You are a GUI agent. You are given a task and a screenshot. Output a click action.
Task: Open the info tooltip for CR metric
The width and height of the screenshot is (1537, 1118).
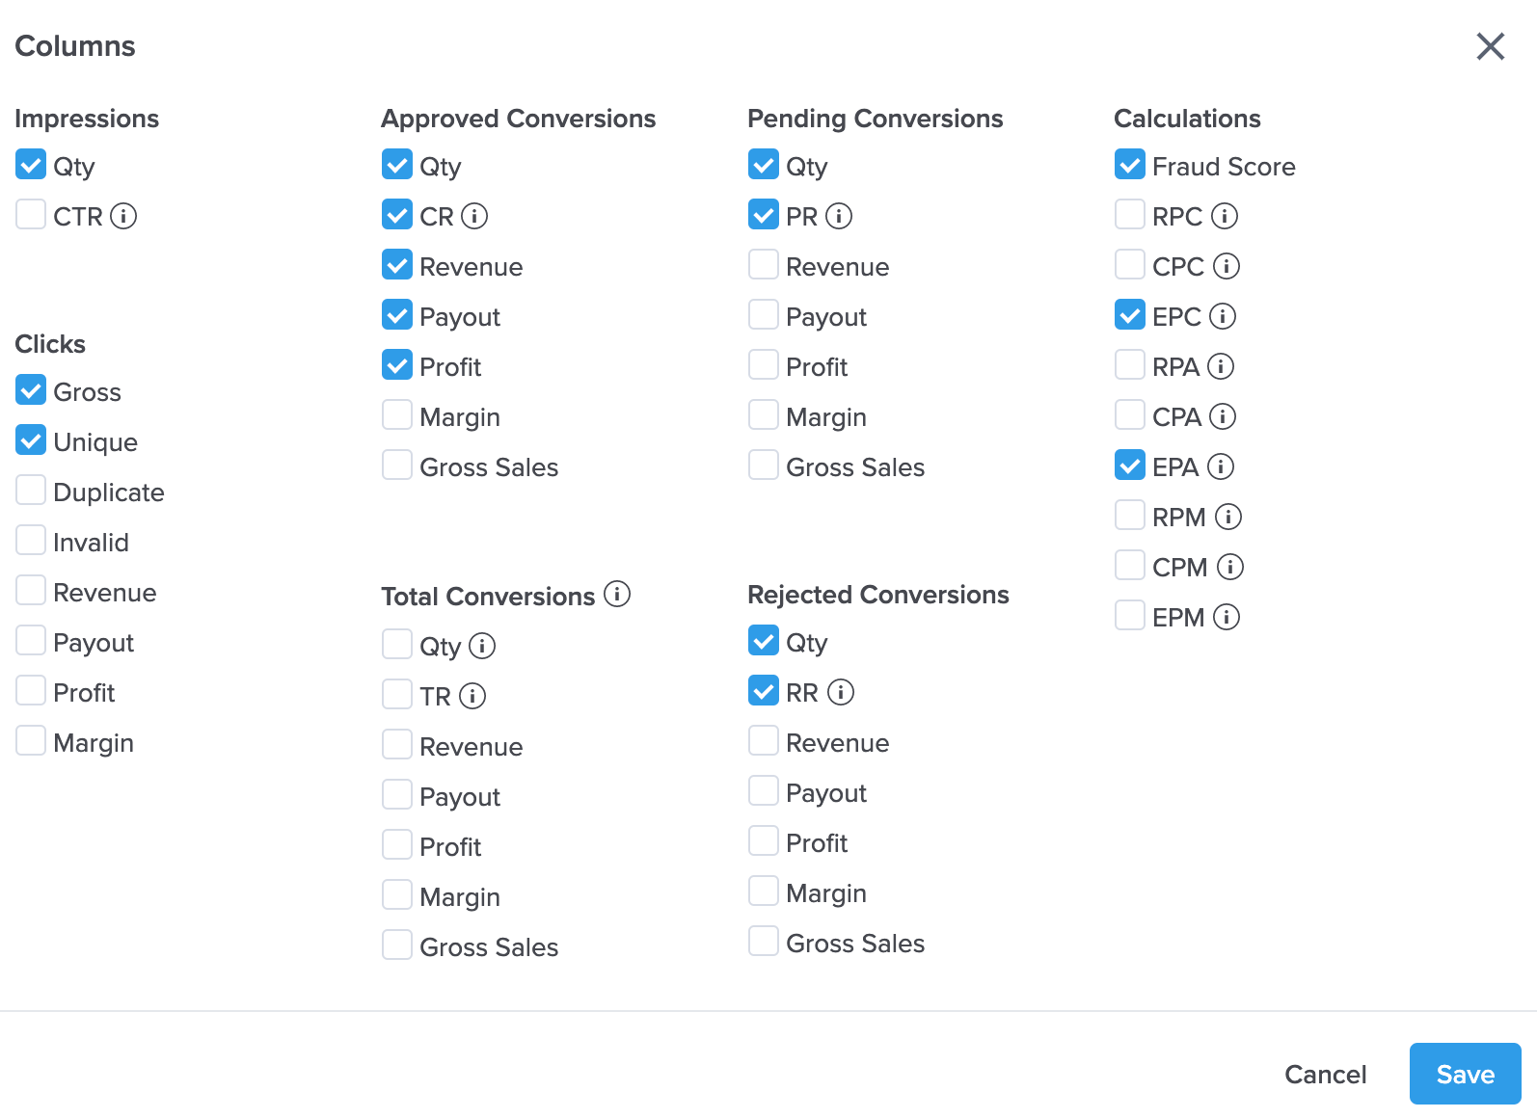pyautogui.click(x=474, y=216)
